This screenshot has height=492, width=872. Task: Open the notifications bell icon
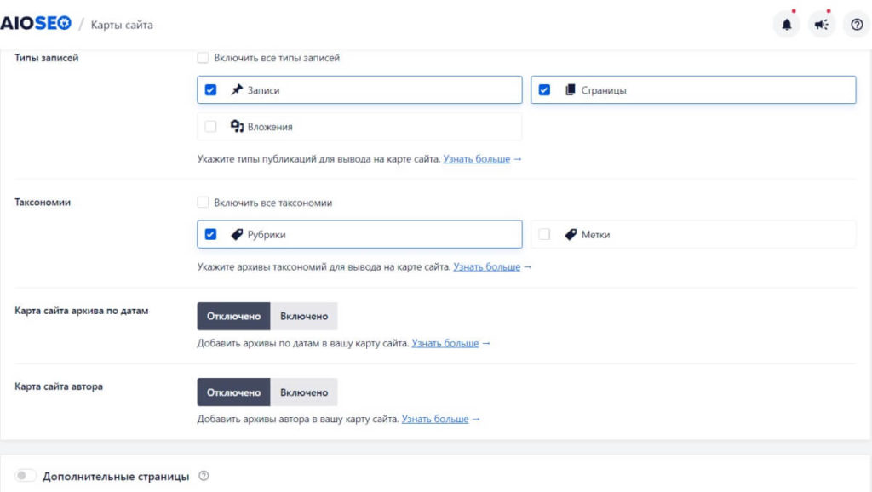pyautogui.click(x=786, y=25)
